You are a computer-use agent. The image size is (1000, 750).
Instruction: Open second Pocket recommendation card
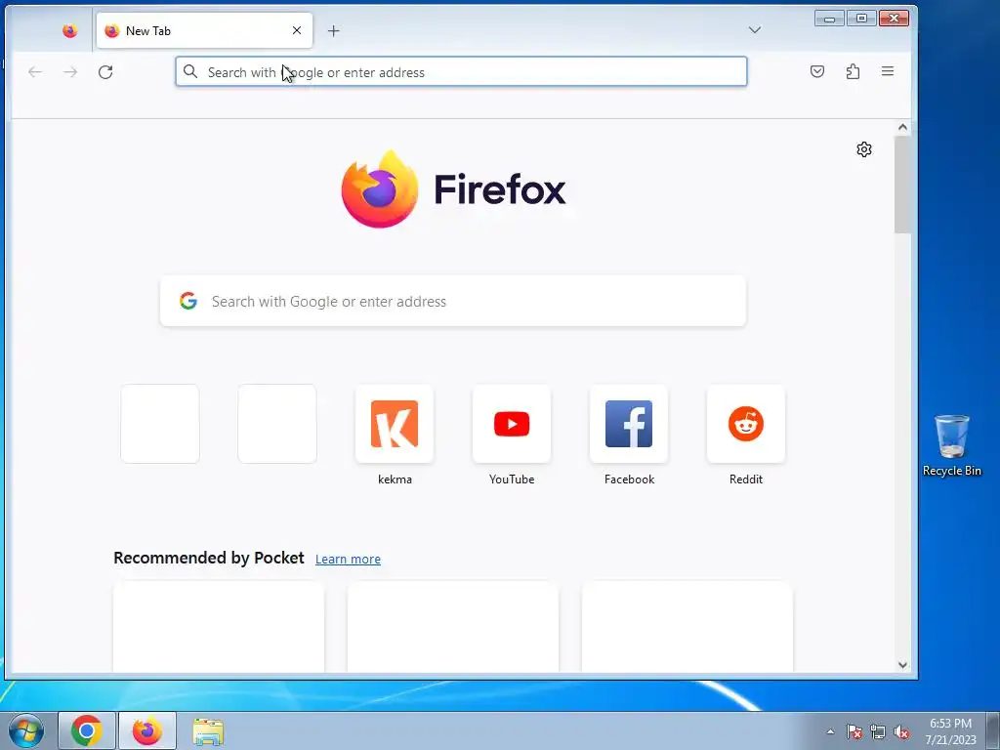[453, 627]
